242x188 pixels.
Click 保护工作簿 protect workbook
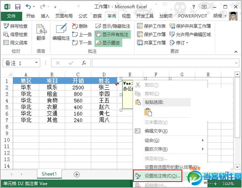click(x=151, y=35)
